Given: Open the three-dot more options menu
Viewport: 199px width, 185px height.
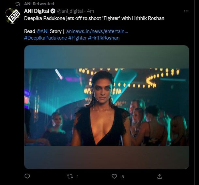Looking at the screenshot, I should pyautogui.click(x=186, y=11).
